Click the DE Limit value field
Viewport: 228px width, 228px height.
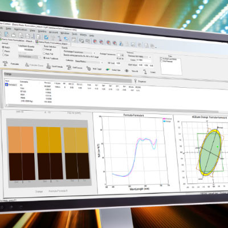[119, 63]
